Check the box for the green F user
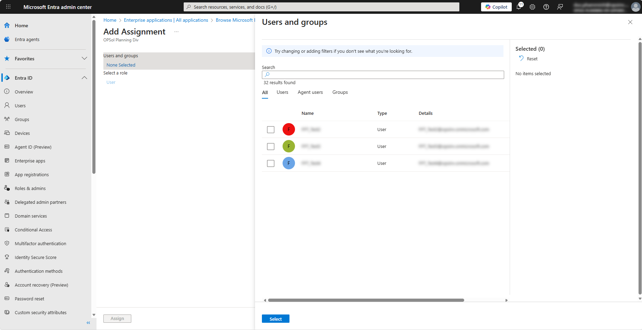This screenshot has width=642, height=330. [x=271, y=147]
